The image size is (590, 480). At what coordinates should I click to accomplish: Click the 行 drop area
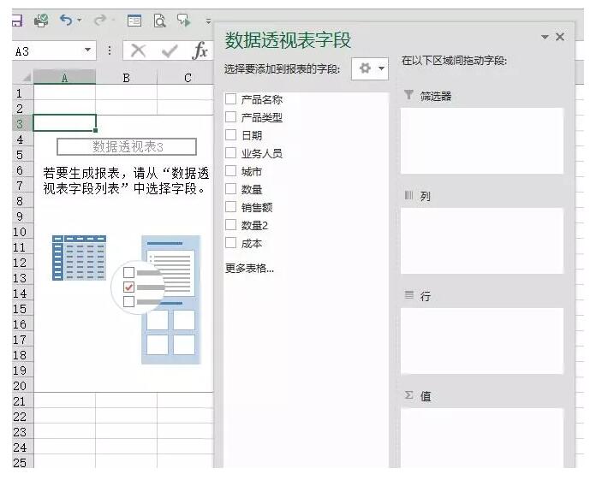click(x=482, y=341)
